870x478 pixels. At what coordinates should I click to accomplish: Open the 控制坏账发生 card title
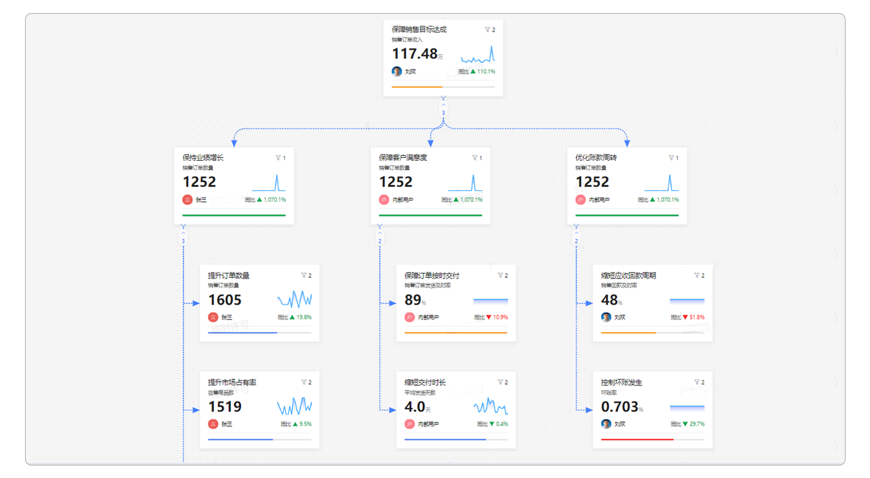pyautogui.click(x=621, y=382)
